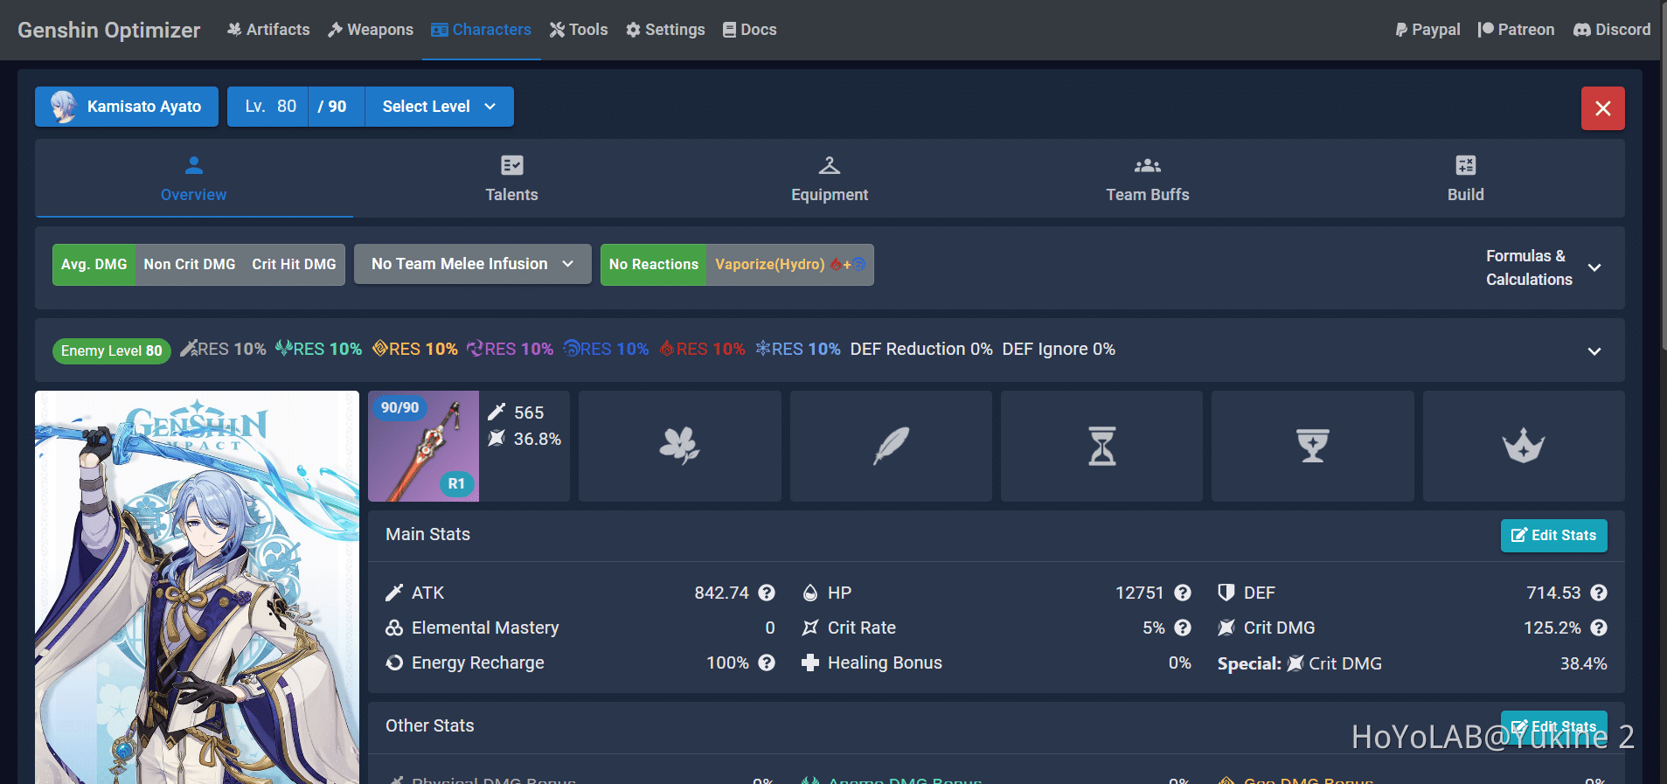
Task: Open the empty sands hourglass slot
Action: [1101, 446]
